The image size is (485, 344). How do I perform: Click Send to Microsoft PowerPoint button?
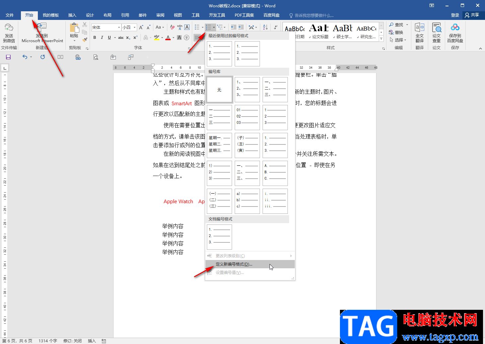42,33
